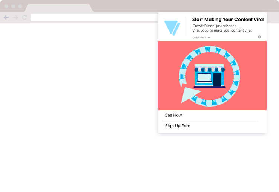Click the 'Viral Loop to make your content viral' line
Viewport: 279px width, 192px height.
coord(222,30)
